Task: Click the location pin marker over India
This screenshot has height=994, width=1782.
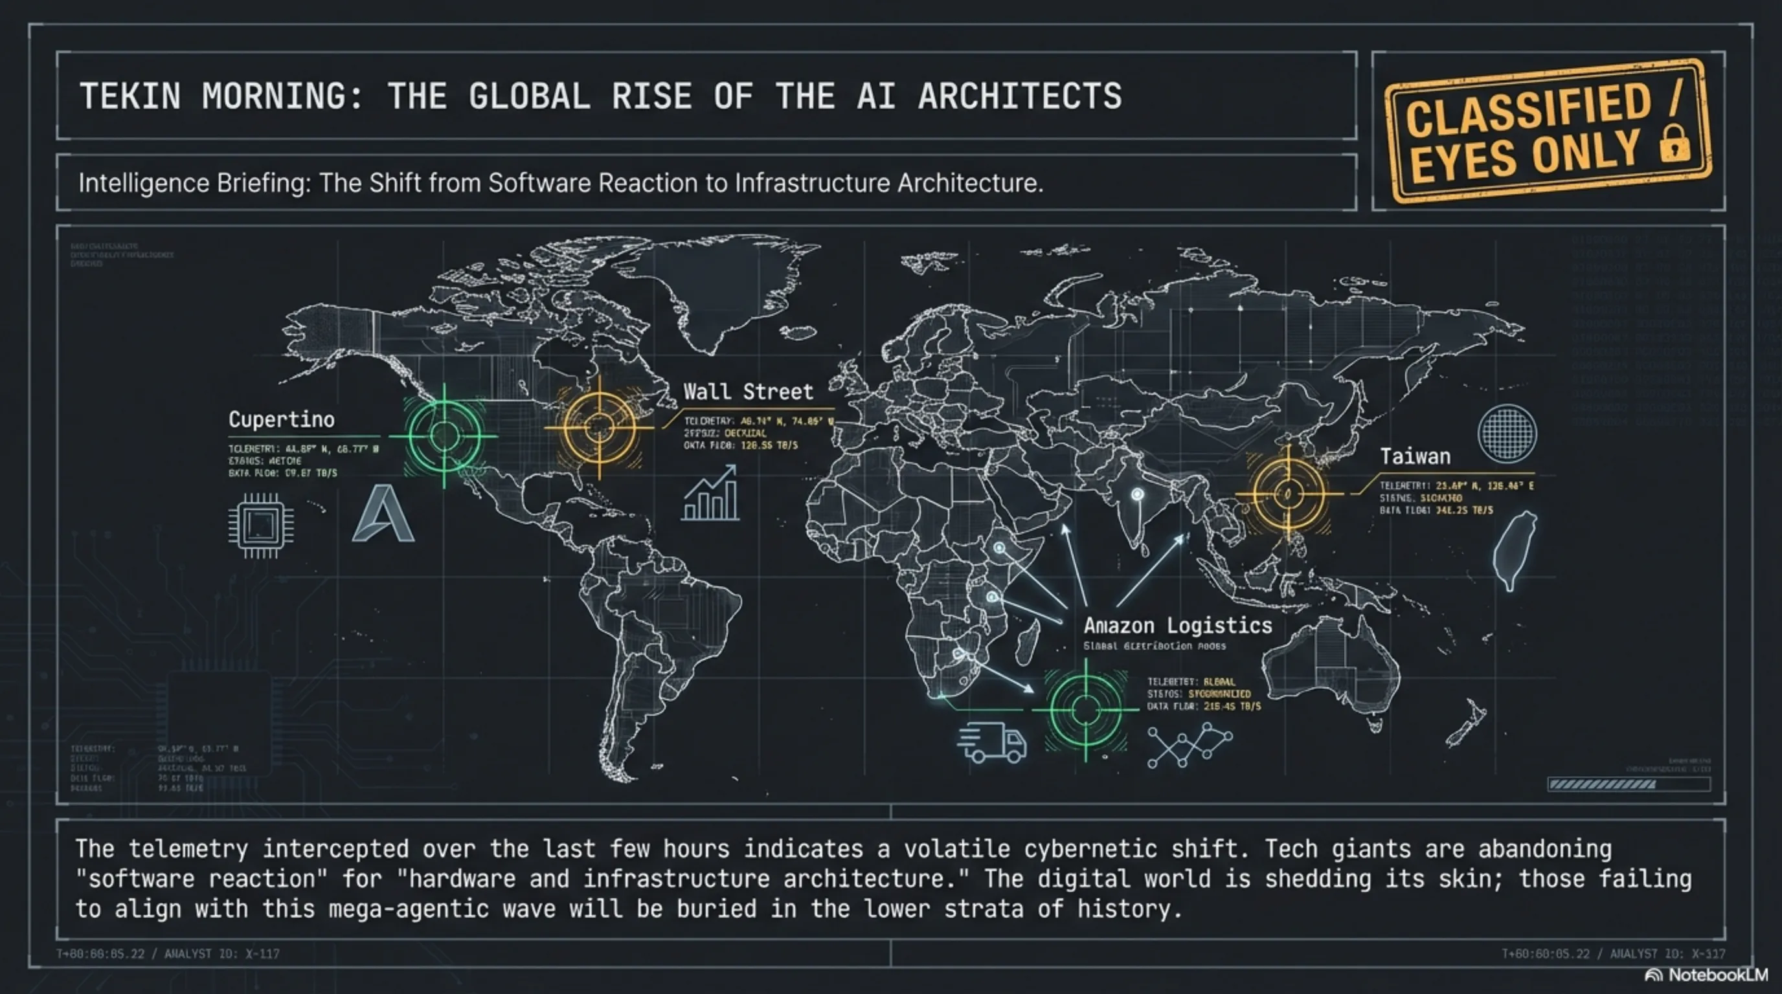Action: 1137,495
